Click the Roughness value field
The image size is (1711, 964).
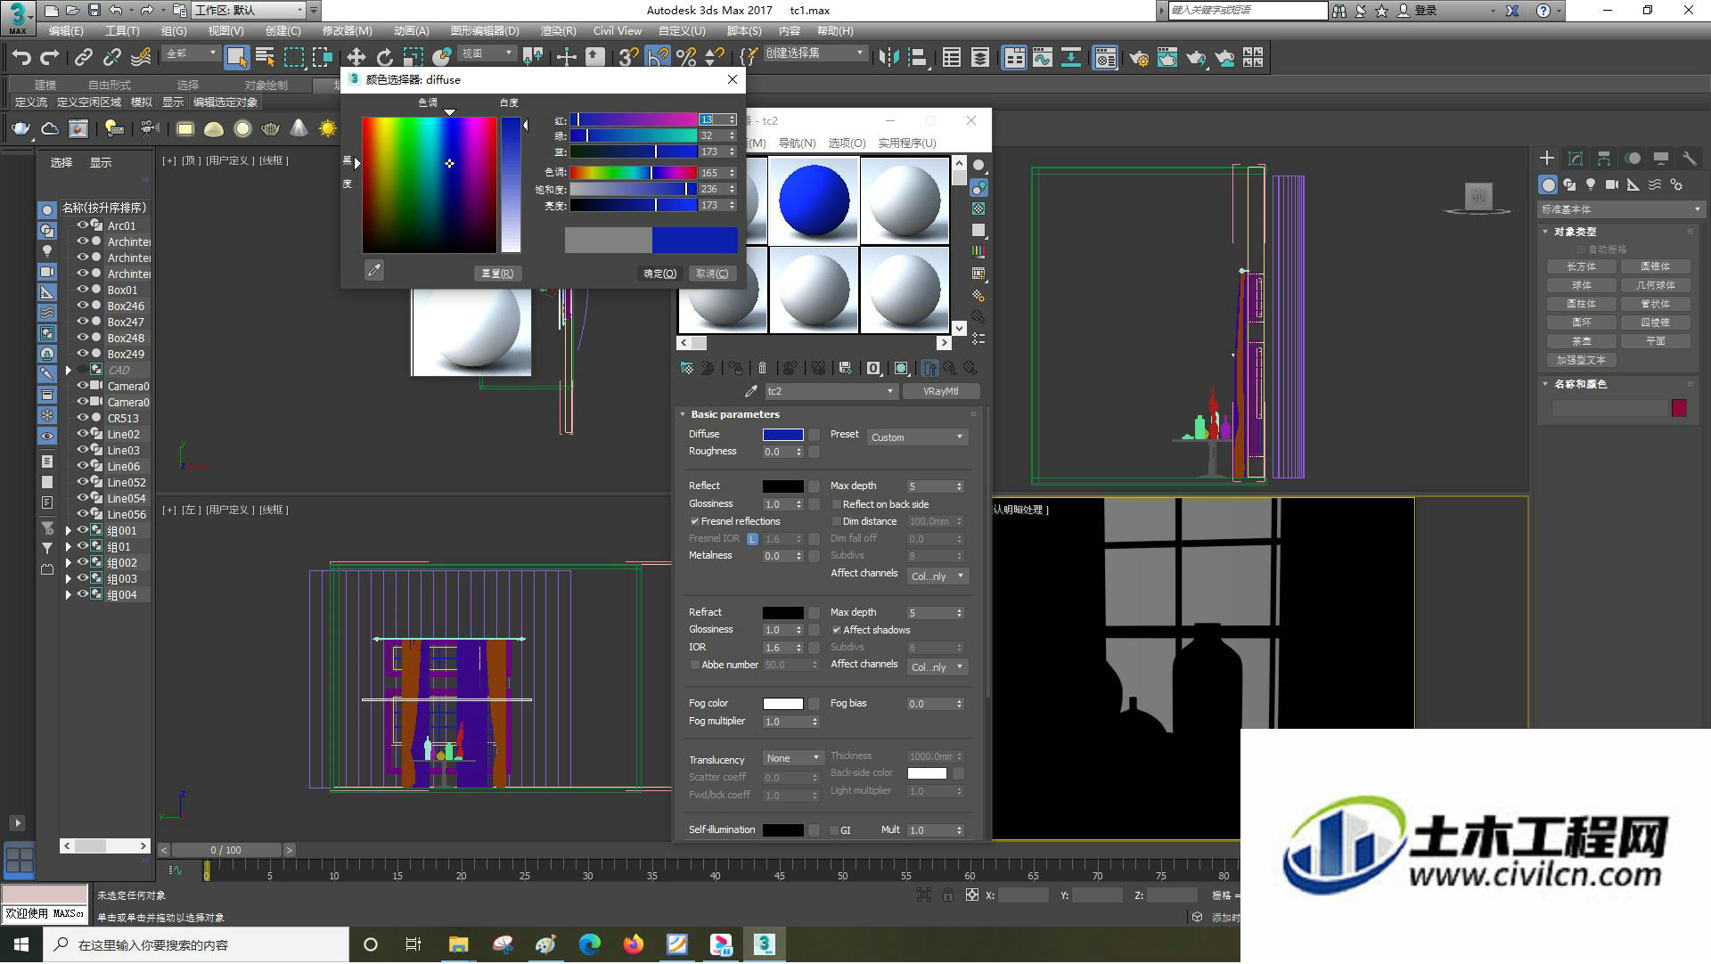(778, 452)
